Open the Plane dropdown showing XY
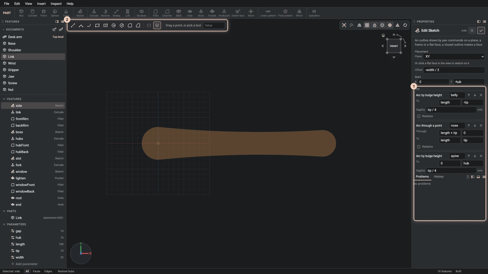Image resolution: width=488 pixels, height=274 pixels. pyautogui.click(x=454, y=57)
